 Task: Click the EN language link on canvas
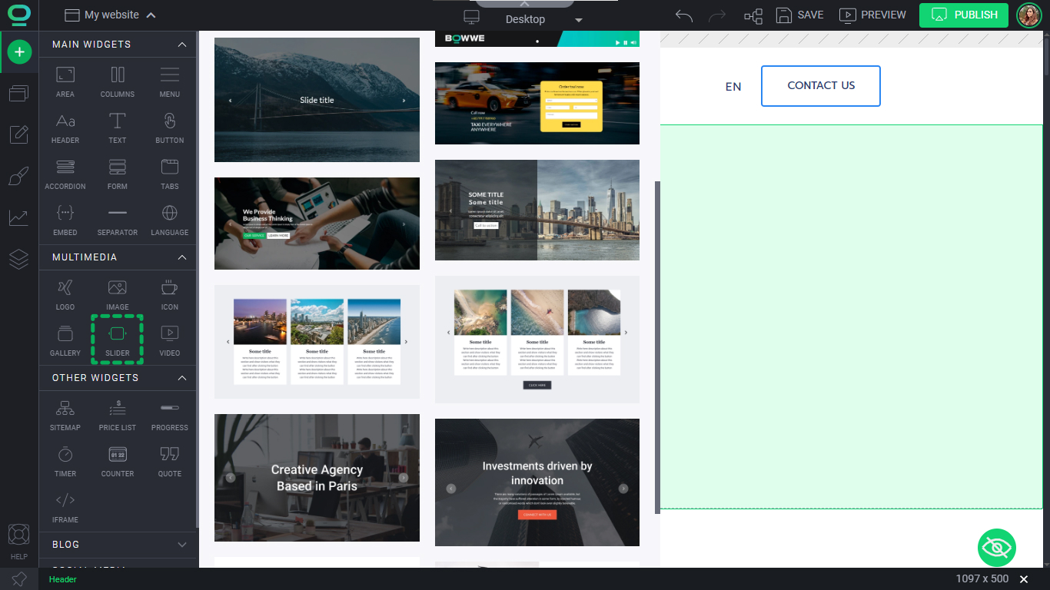733,87
